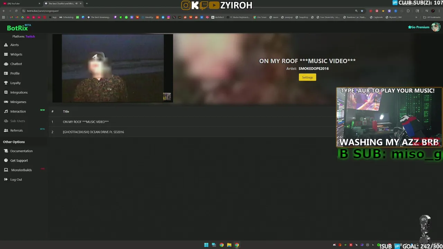
Task: Click the address bar URL
Action: pyautogui.click(x=43, y=11)
